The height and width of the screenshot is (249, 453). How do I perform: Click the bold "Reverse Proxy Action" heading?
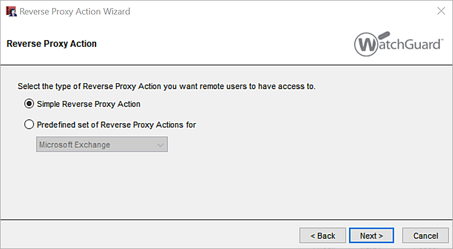[52, 44]
